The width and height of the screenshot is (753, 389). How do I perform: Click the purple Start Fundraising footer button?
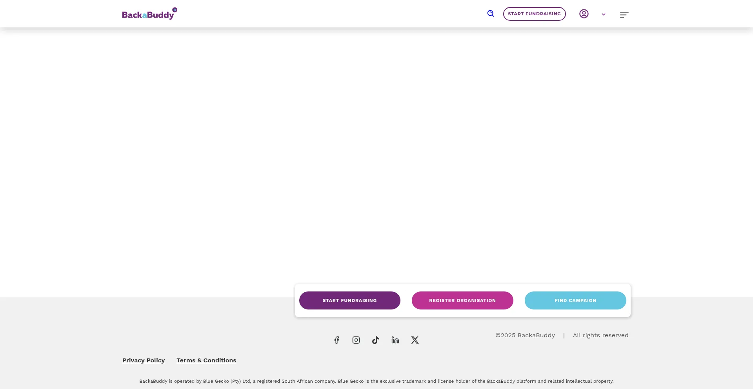(349, 300)
